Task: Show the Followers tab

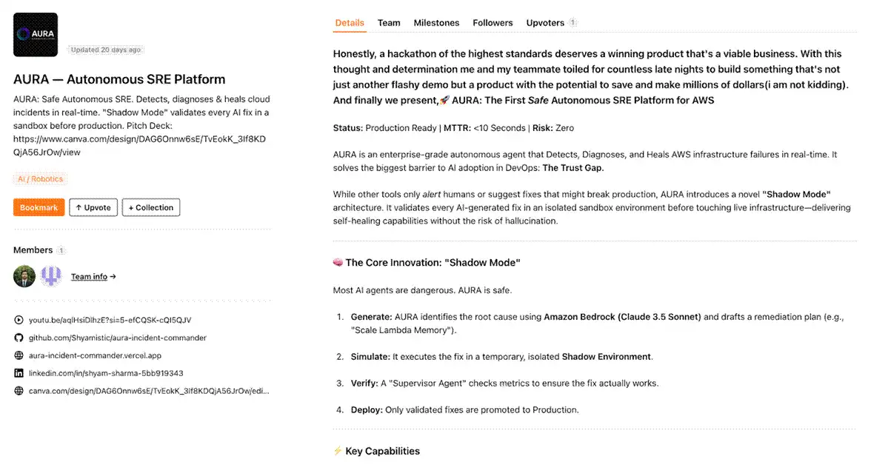Action: (493, 23)
